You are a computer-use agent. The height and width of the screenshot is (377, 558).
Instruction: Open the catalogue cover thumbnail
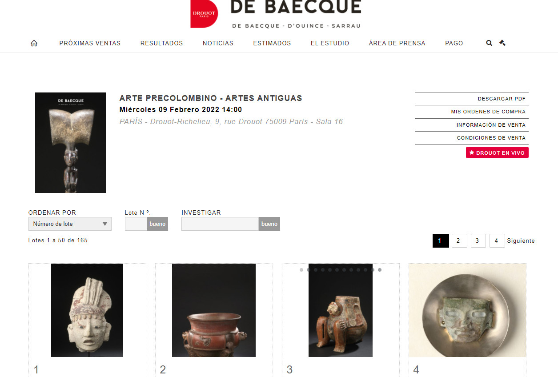tap(71, 143)
